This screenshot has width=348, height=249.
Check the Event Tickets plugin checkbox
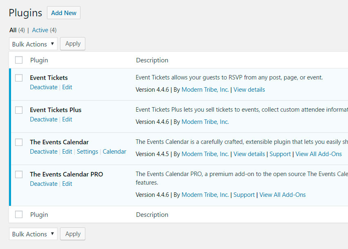(x=19, y=78)
